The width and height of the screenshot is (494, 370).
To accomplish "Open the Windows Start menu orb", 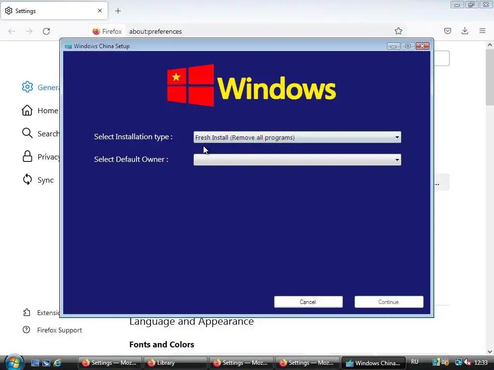I will pyautogui.click(x=14, y=362).
